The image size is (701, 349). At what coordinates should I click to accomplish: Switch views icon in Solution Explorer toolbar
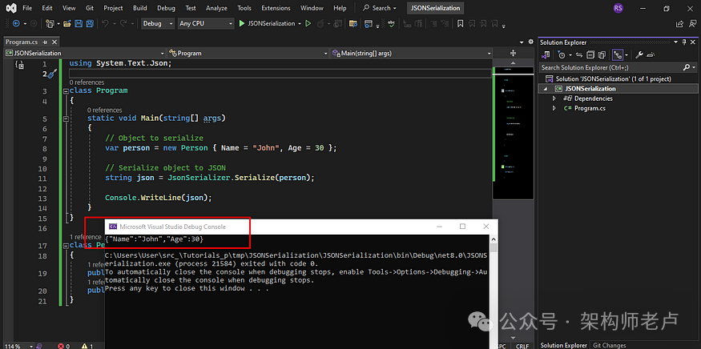coord(546,55)
